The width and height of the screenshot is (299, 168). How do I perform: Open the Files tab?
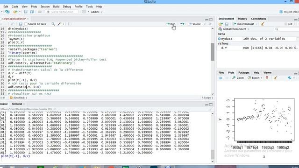pos(221,73)
